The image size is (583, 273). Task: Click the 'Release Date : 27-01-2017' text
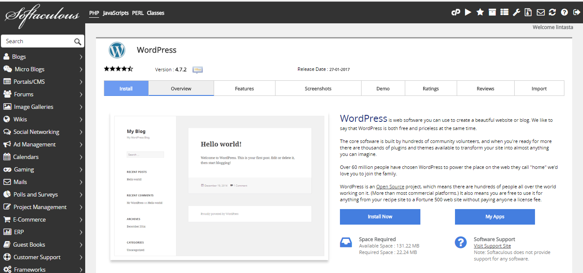324,69
